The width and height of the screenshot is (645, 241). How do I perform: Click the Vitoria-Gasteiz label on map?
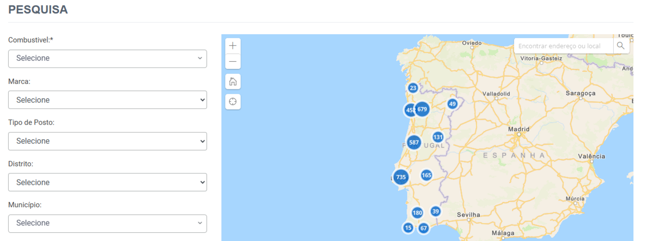[x=541, y=58]
